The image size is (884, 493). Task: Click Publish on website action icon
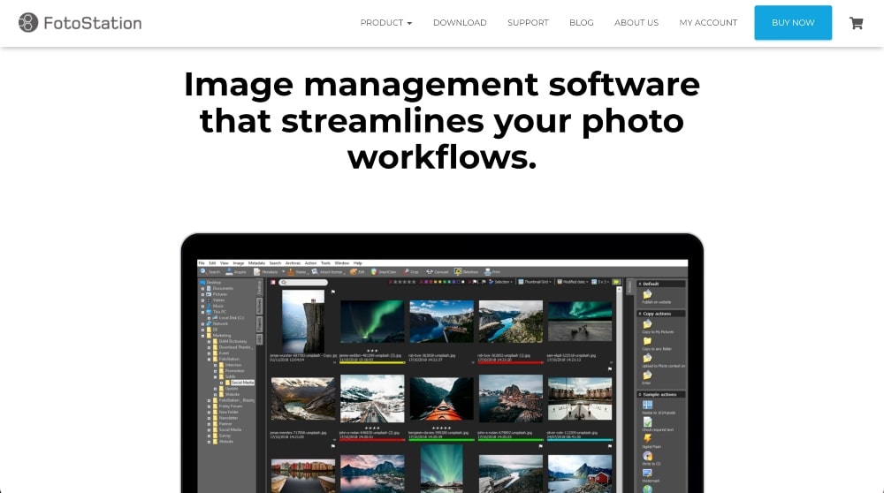click(647, 294)
